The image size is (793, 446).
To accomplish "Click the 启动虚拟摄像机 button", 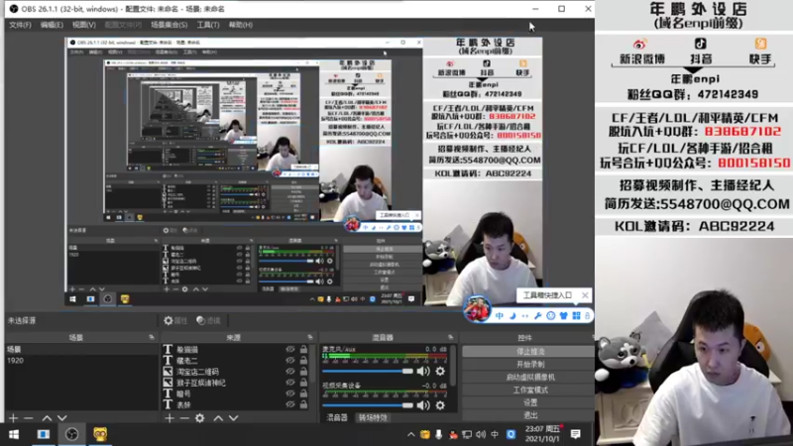I will [529, 378].
